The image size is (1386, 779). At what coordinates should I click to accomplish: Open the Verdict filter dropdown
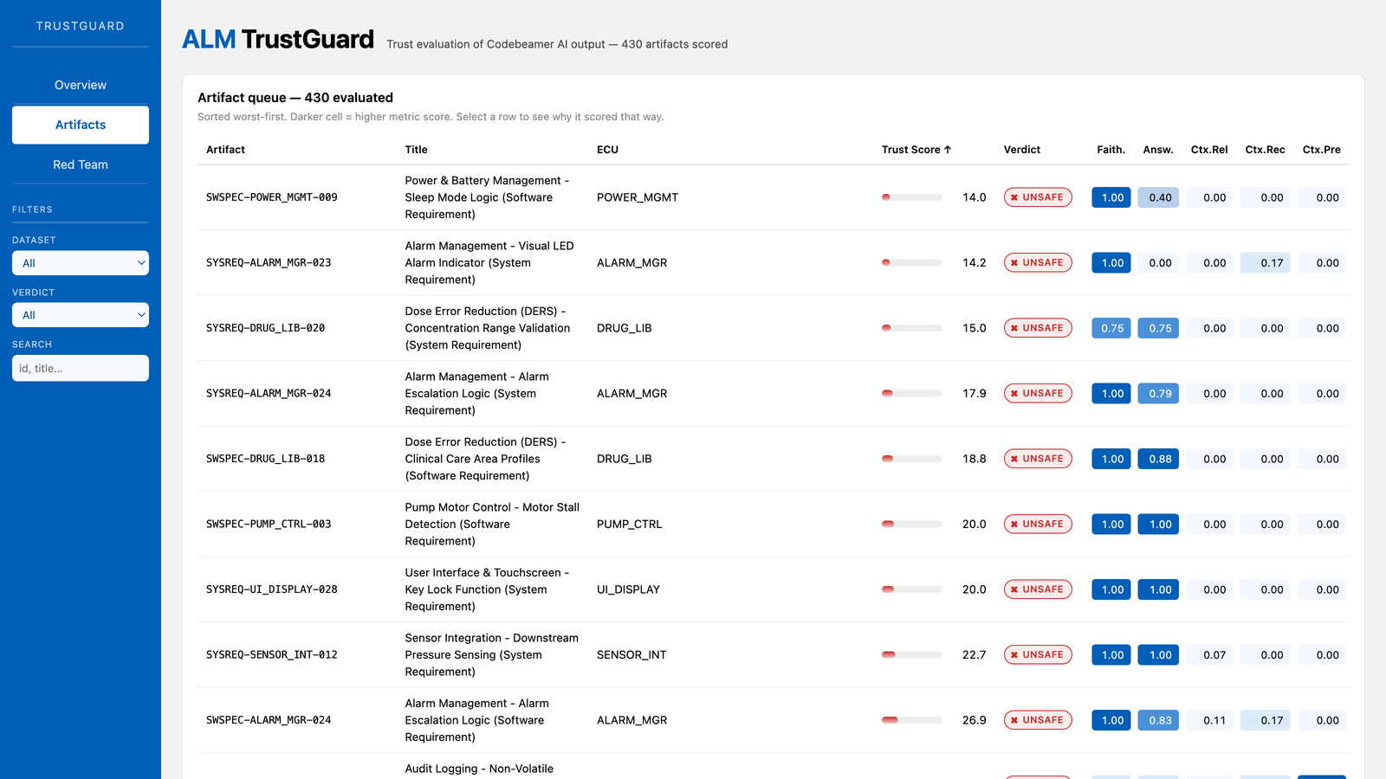click(x=81, y=315)
